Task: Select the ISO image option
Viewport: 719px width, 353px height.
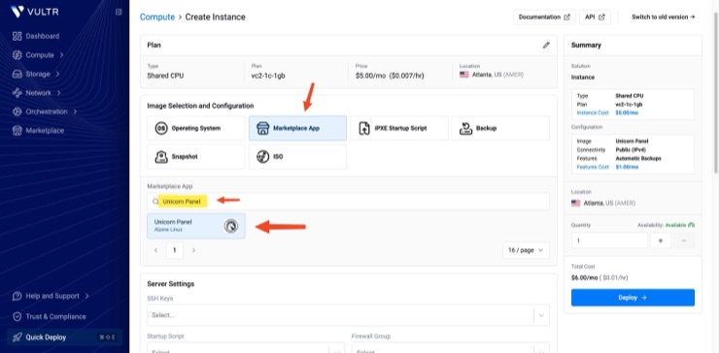Action: 297,156
